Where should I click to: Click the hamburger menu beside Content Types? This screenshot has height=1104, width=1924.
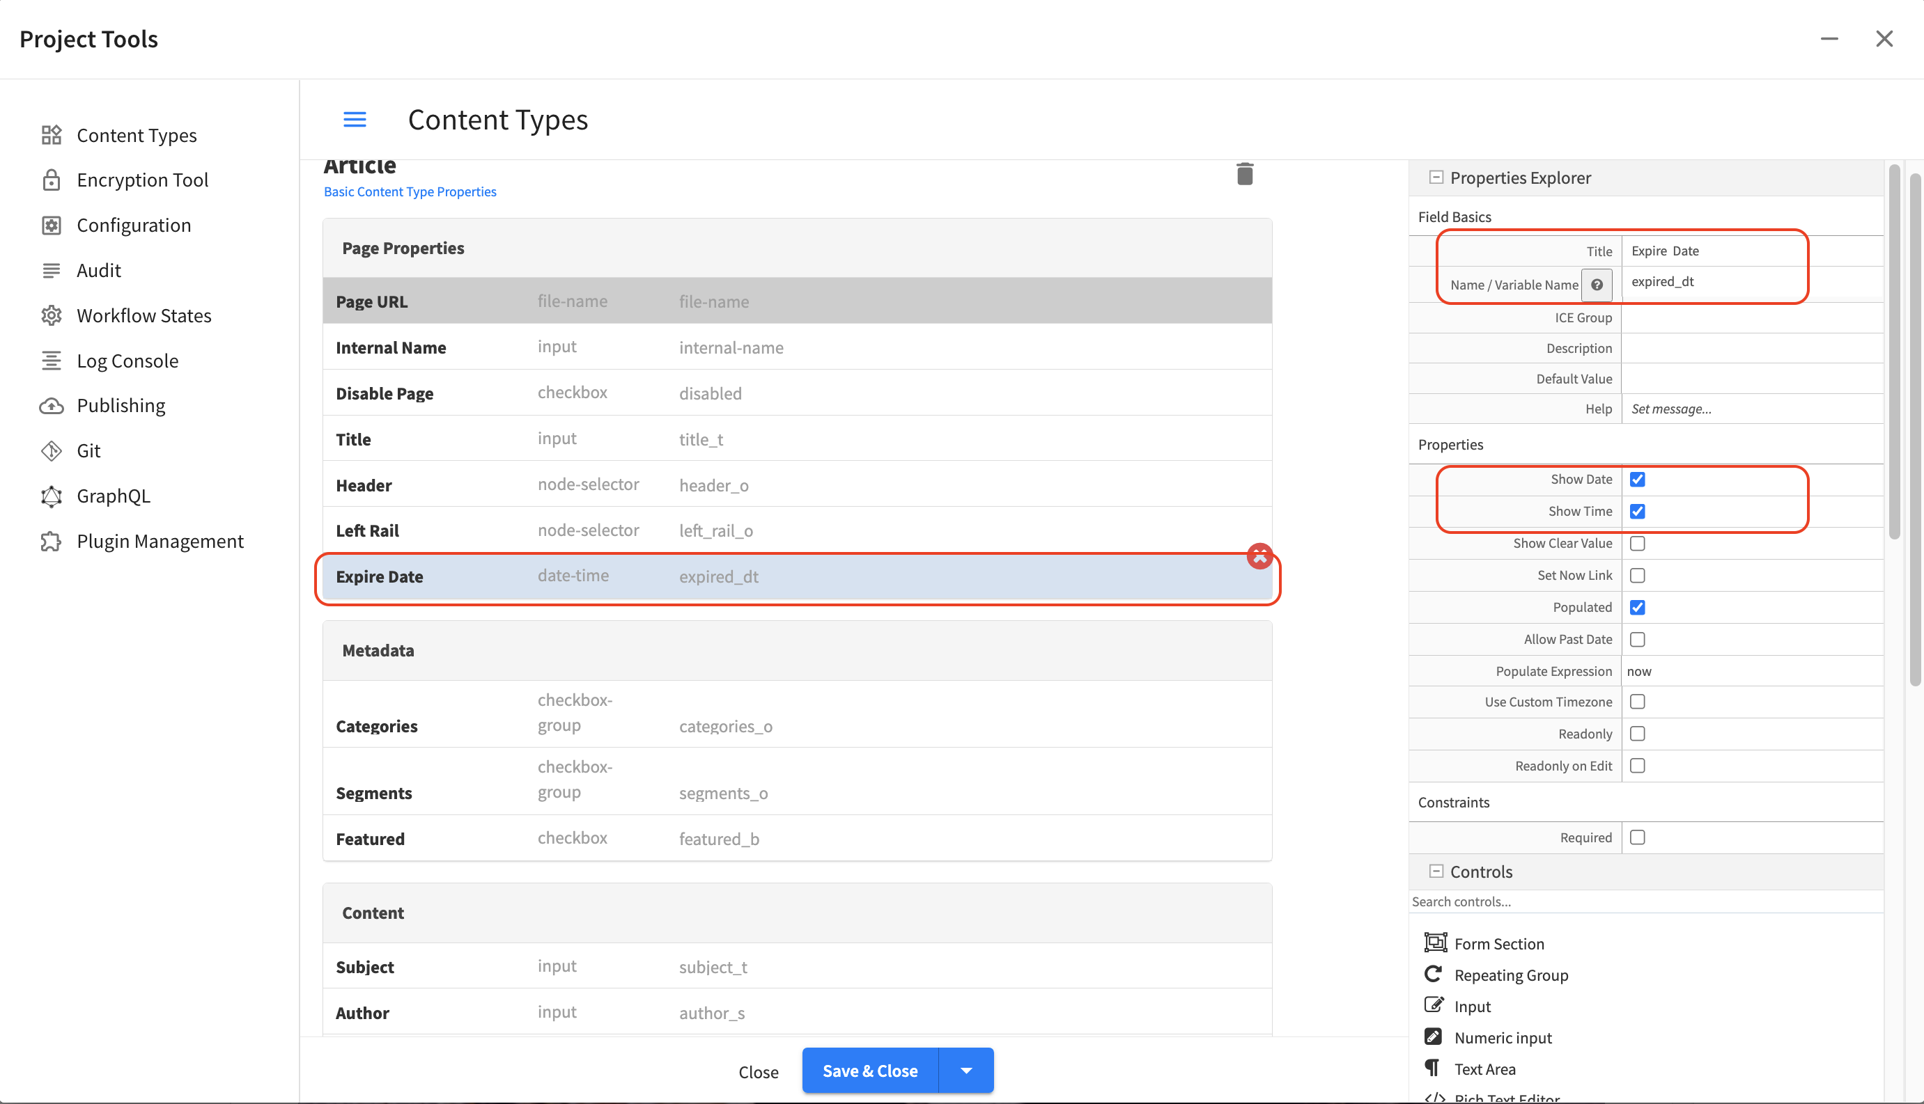click(x=355, y=119)
